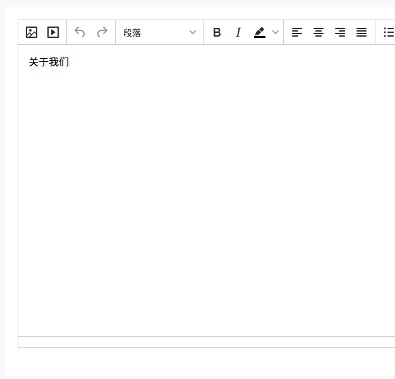Toggle italic formatting
This screenshot has width=395, height=379.
click(238, 32)
